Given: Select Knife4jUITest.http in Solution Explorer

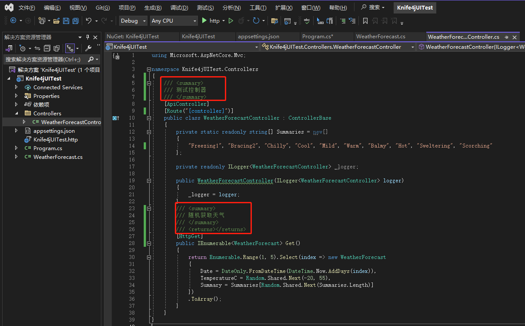Looking at the screenshot, I should pos(56,140).
